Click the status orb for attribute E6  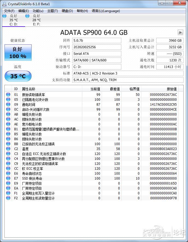tap(8, 173)
